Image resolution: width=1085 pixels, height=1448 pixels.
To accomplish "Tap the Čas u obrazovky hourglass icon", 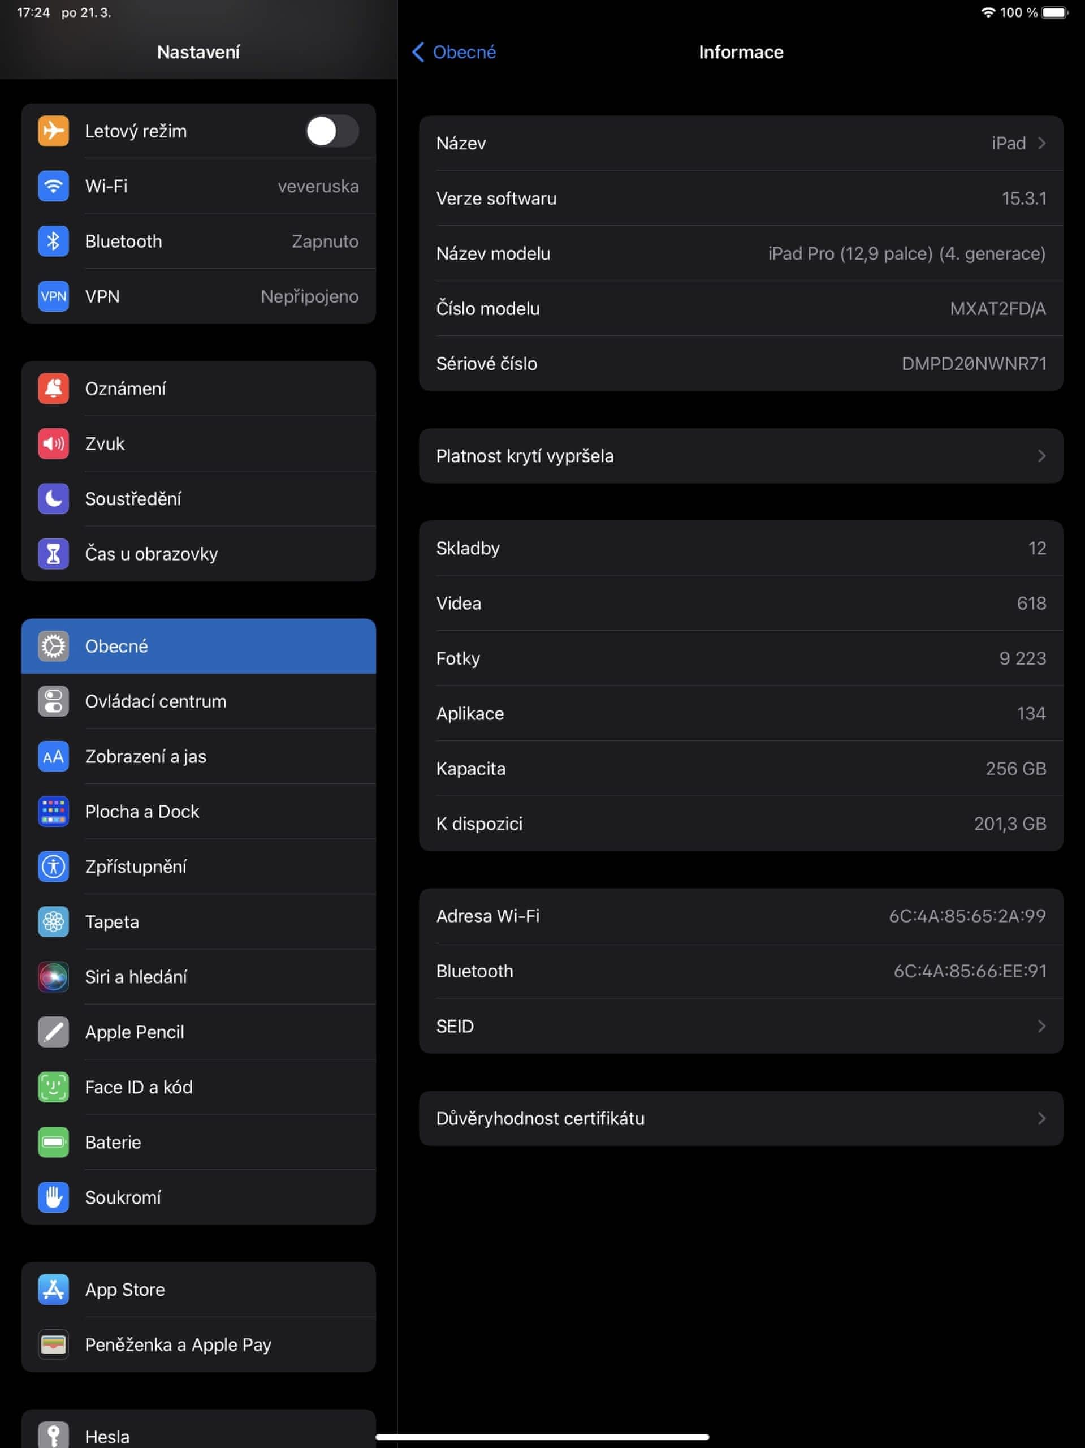I will pyautogui.click(x=53, y=553).
